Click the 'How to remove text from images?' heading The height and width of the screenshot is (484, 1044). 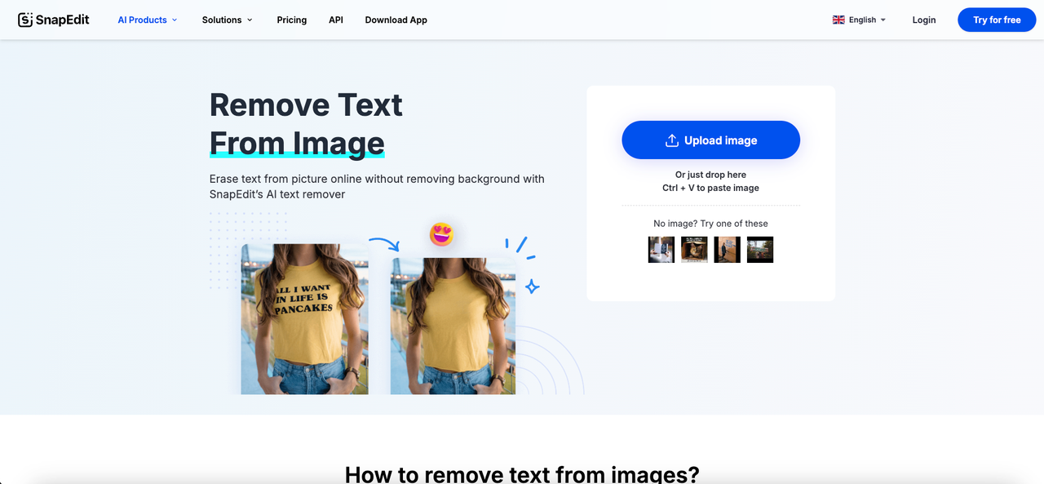coord(522,473)
